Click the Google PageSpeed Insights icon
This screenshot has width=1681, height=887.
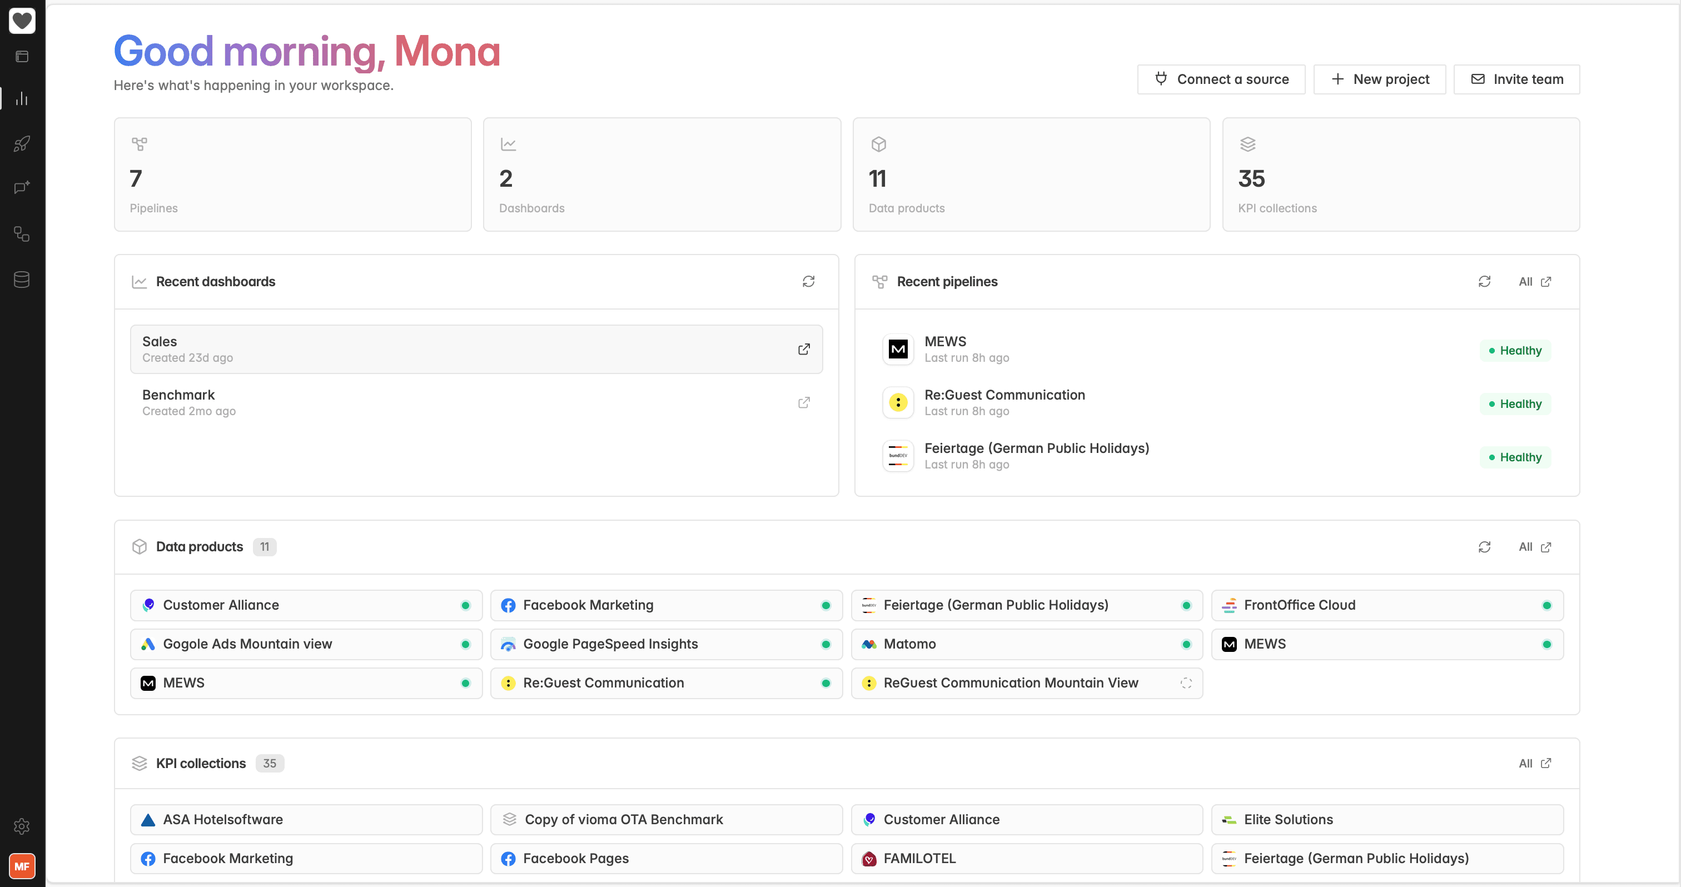coord(508,644)
